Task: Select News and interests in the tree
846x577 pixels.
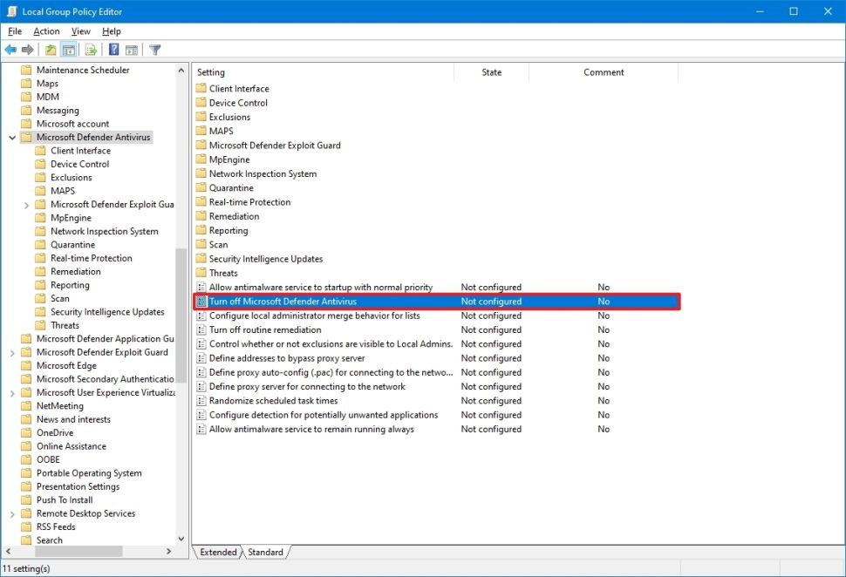Action: (x=73, y=419)
